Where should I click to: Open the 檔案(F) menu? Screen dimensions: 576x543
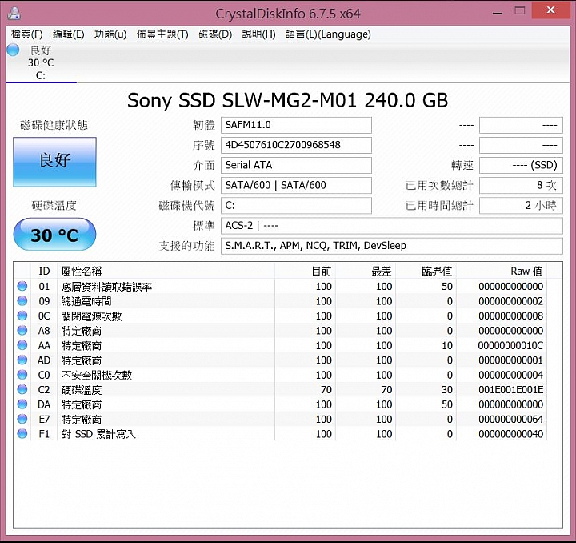[x=27, y=34]
